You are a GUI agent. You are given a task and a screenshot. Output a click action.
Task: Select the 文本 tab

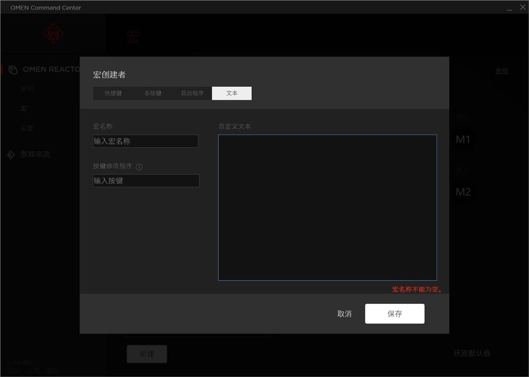pos(231,93)
